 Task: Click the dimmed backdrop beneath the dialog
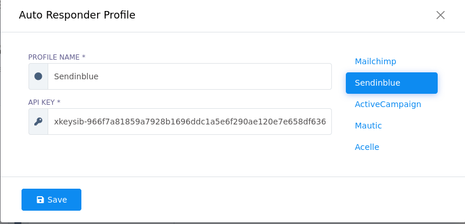tap(233, 223)
